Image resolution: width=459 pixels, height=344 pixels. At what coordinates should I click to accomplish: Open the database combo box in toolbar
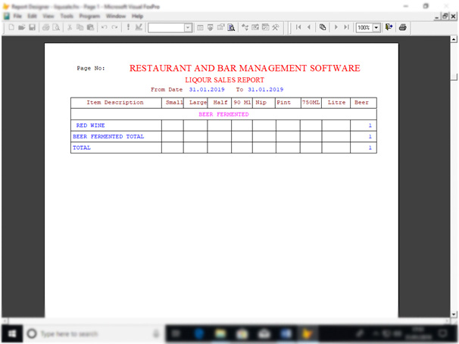(188, 28)
